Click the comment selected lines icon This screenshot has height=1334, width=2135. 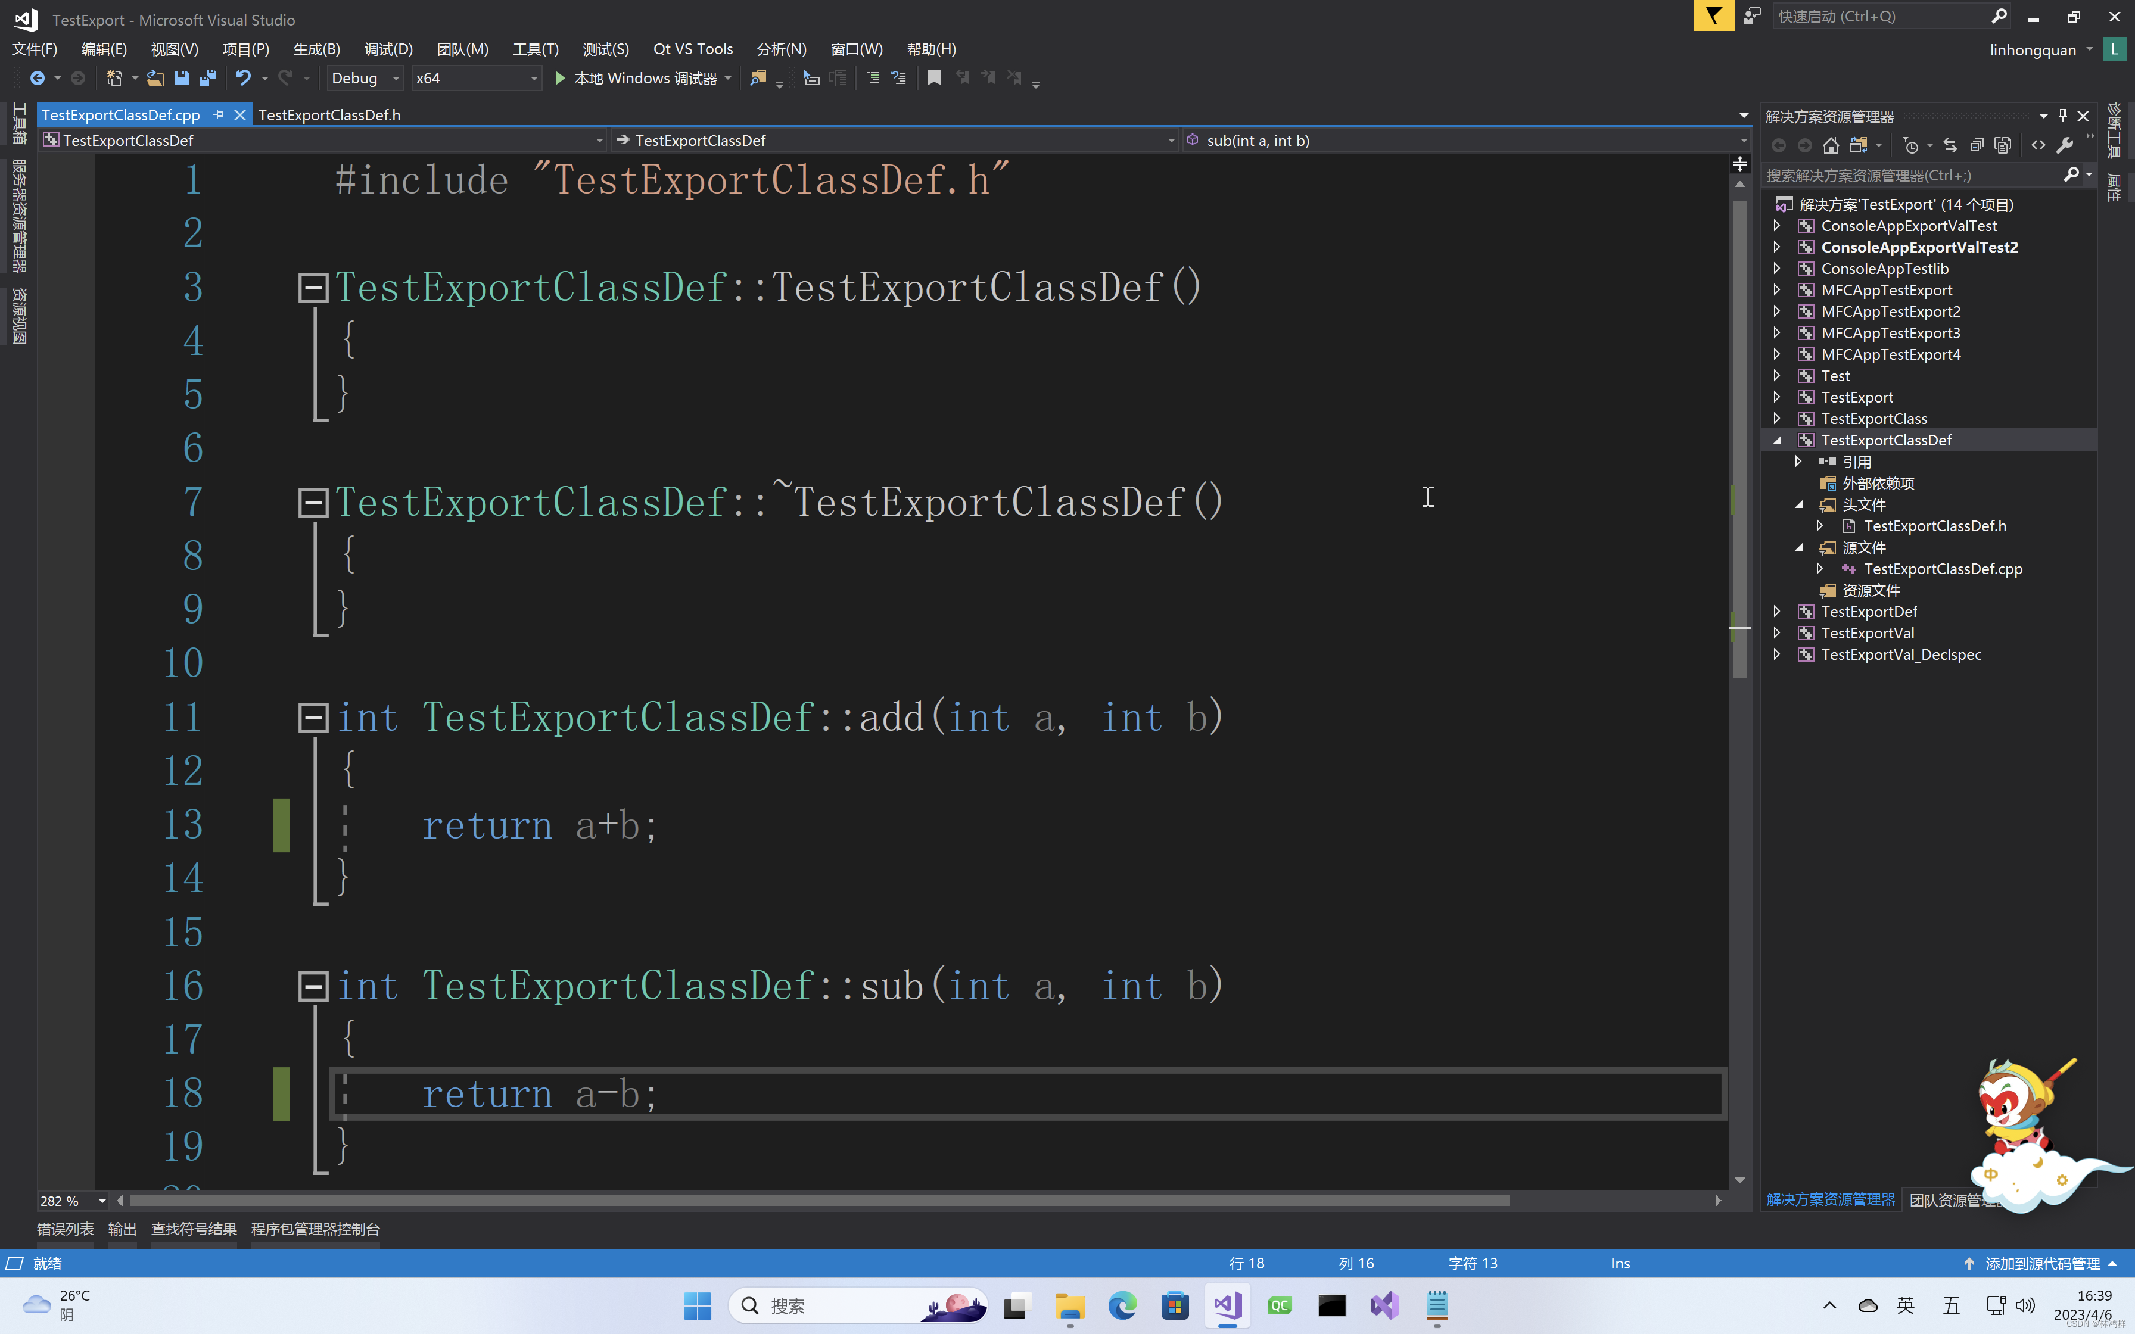pyautogui.click(x=873, y=77)
